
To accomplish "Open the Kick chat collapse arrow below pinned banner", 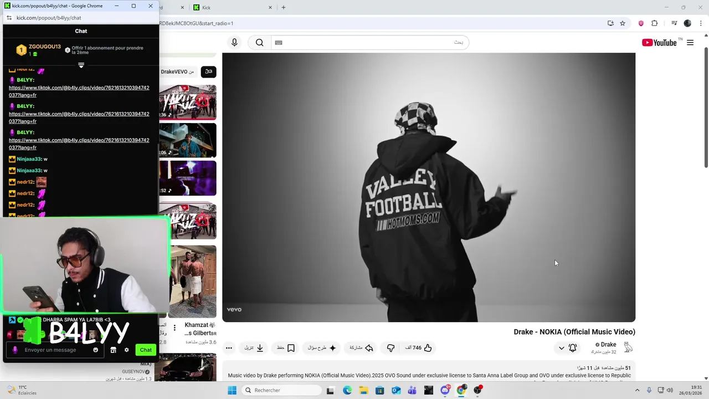I will coord(81,65).
